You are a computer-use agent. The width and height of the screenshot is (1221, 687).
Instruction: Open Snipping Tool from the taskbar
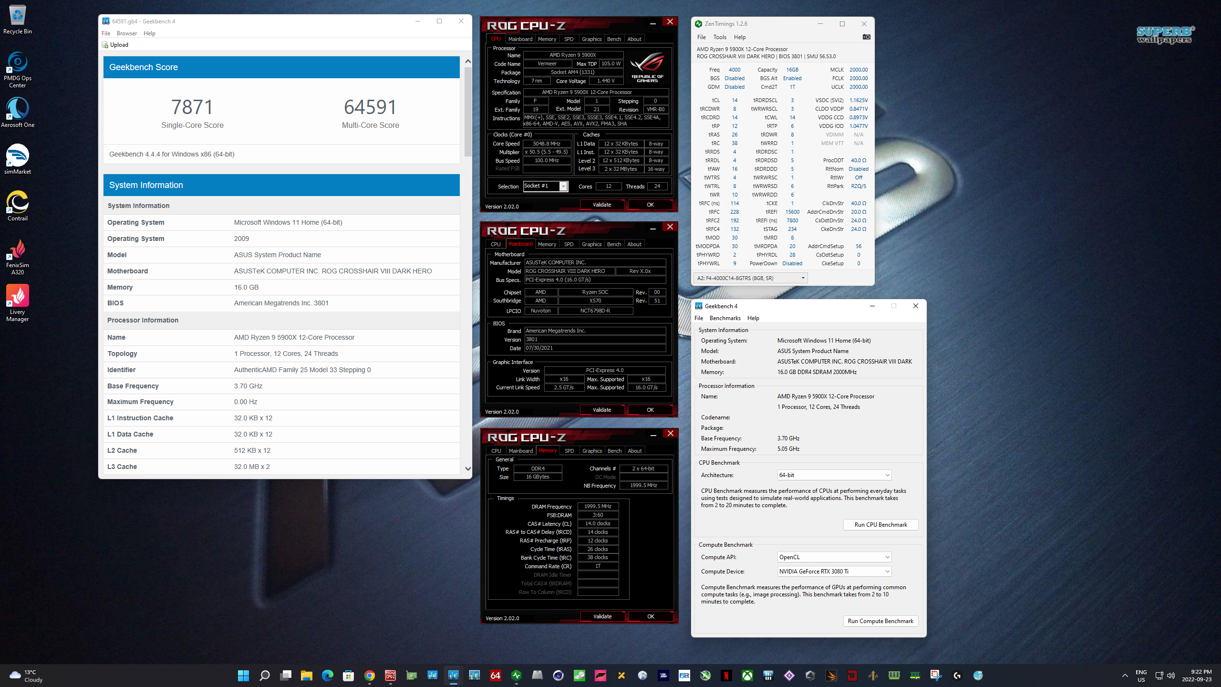point(936,675)
